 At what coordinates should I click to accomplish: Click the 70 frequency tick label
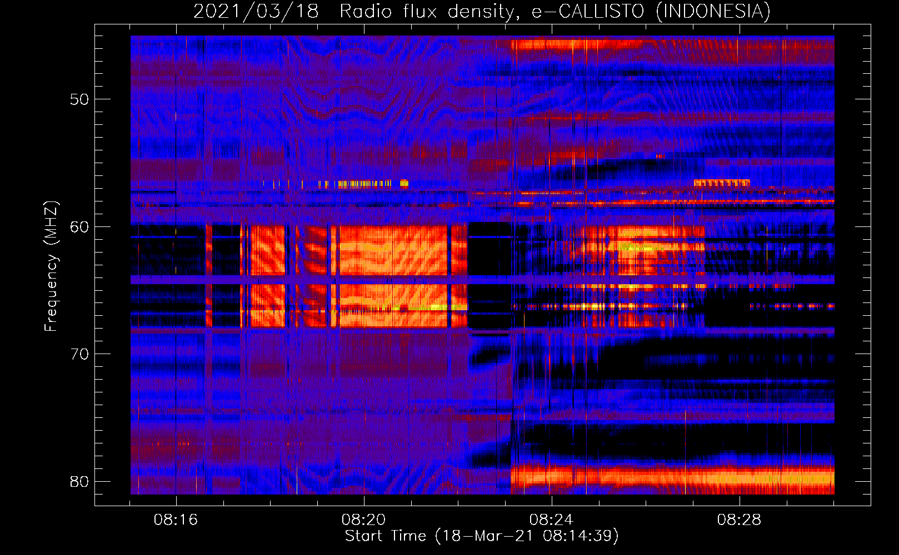(x=79, y=354)
